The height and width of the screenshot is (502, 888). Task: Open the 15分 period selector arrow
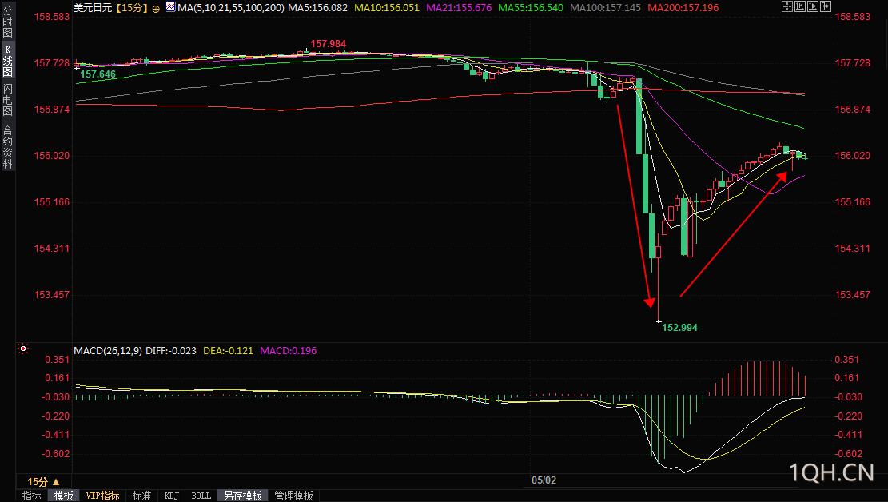pos(55,481)
